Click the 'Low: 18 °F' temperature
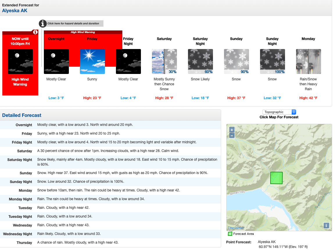This screenshot has height=250, width=335. [200, 98]
